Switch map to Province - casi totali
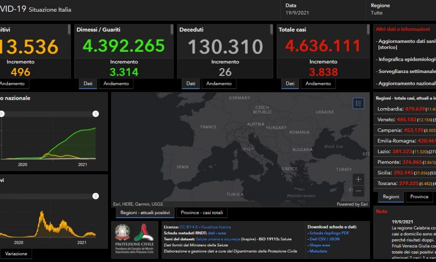436x262 pixels. pos(202,213)
